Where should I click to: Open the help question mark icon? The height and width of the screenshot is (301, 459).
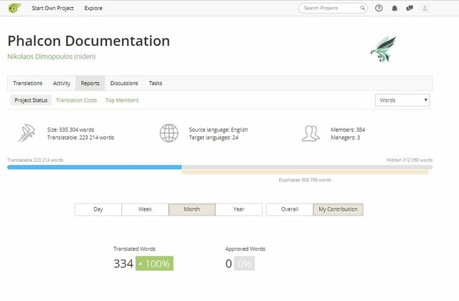click(x=379, y=8)
